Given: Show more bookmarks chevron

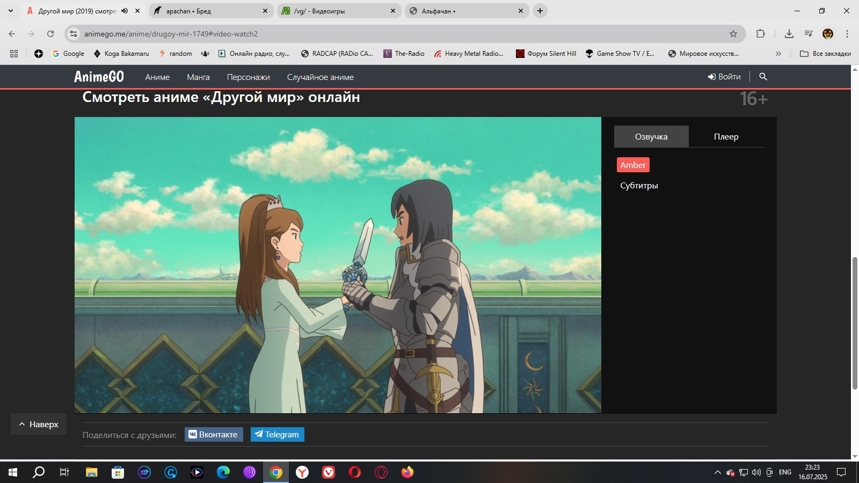Looking at the screenshot, I should (x=778, y=54).
